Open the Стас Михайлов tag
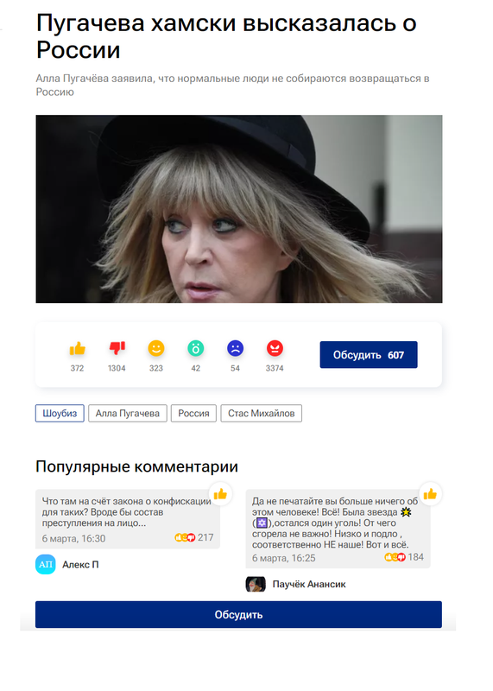 coord(262,414)
